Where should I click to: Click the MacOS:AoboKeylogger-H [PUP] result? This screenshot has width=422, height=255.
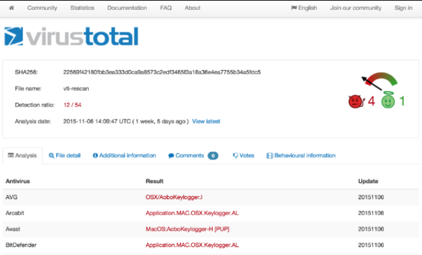coord(187,229)
